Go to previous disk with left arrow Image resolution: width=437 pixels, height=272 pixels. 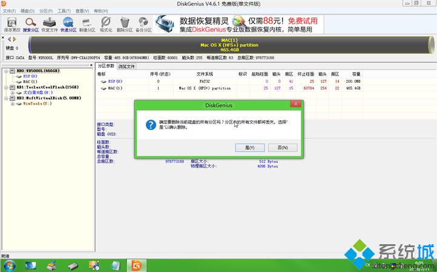[10, 39]
